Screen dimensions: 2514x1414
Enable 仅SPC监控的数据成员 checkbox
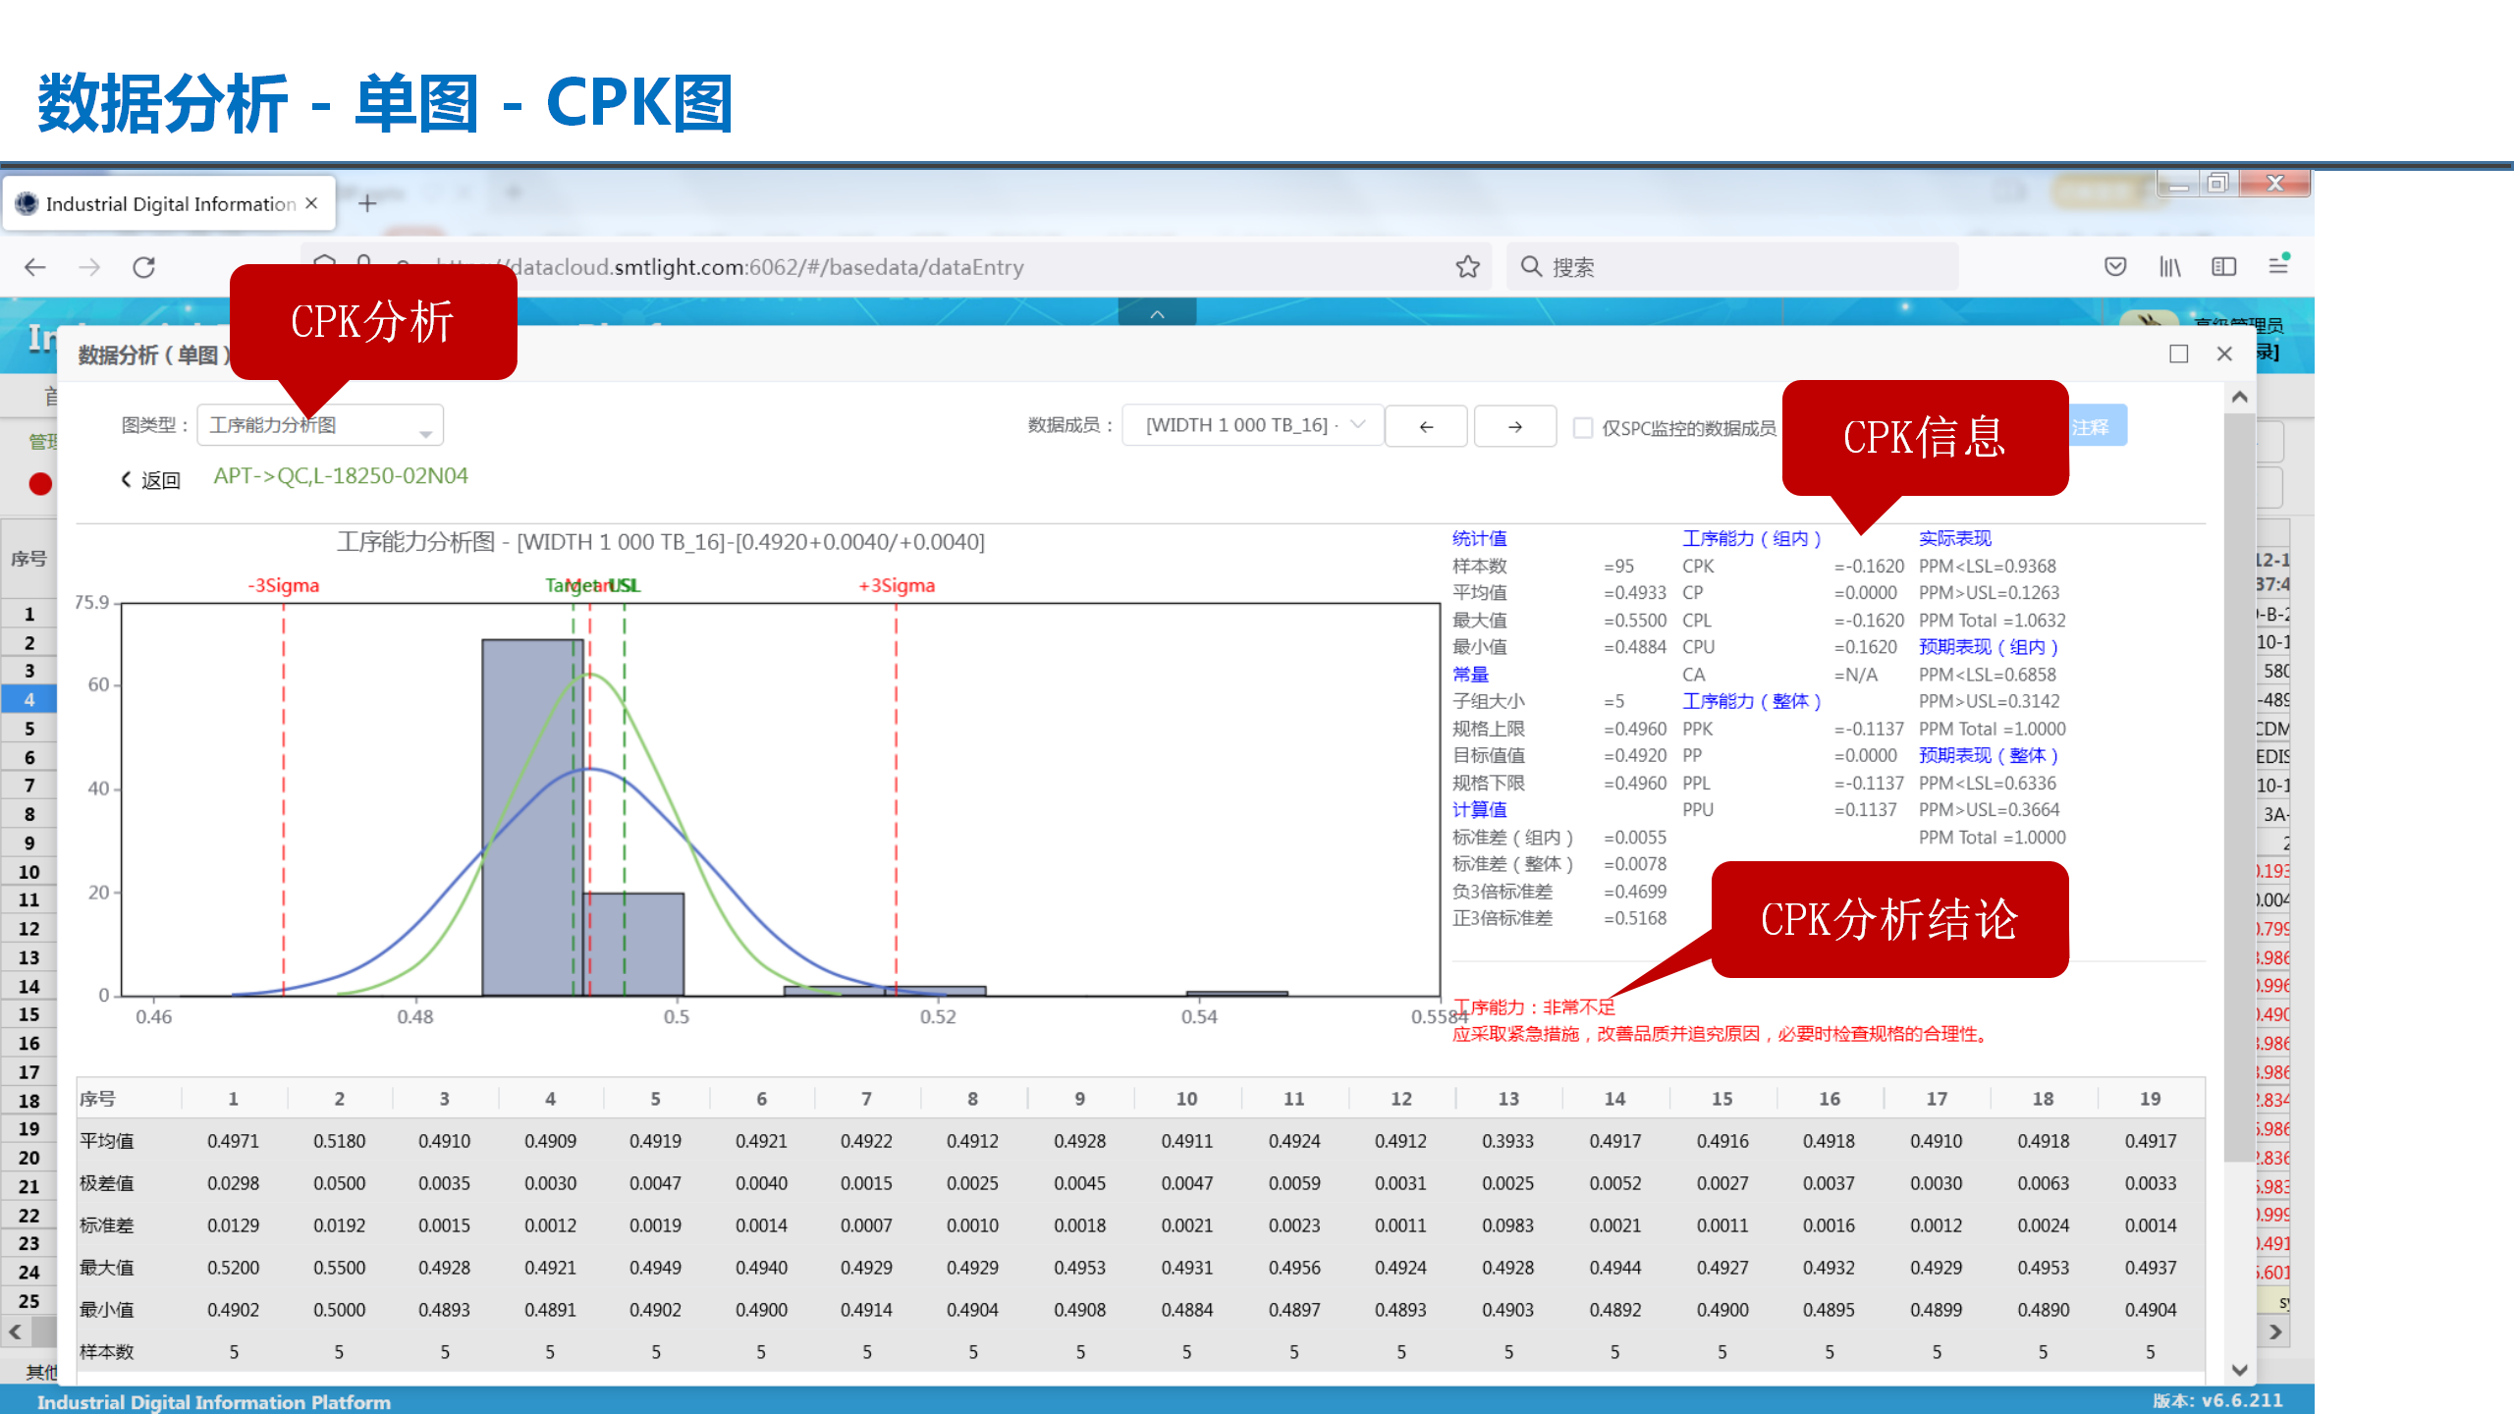(1582, 428)
